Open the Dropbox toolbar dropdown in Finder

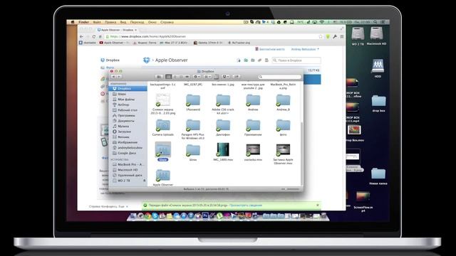click(226, 77)
